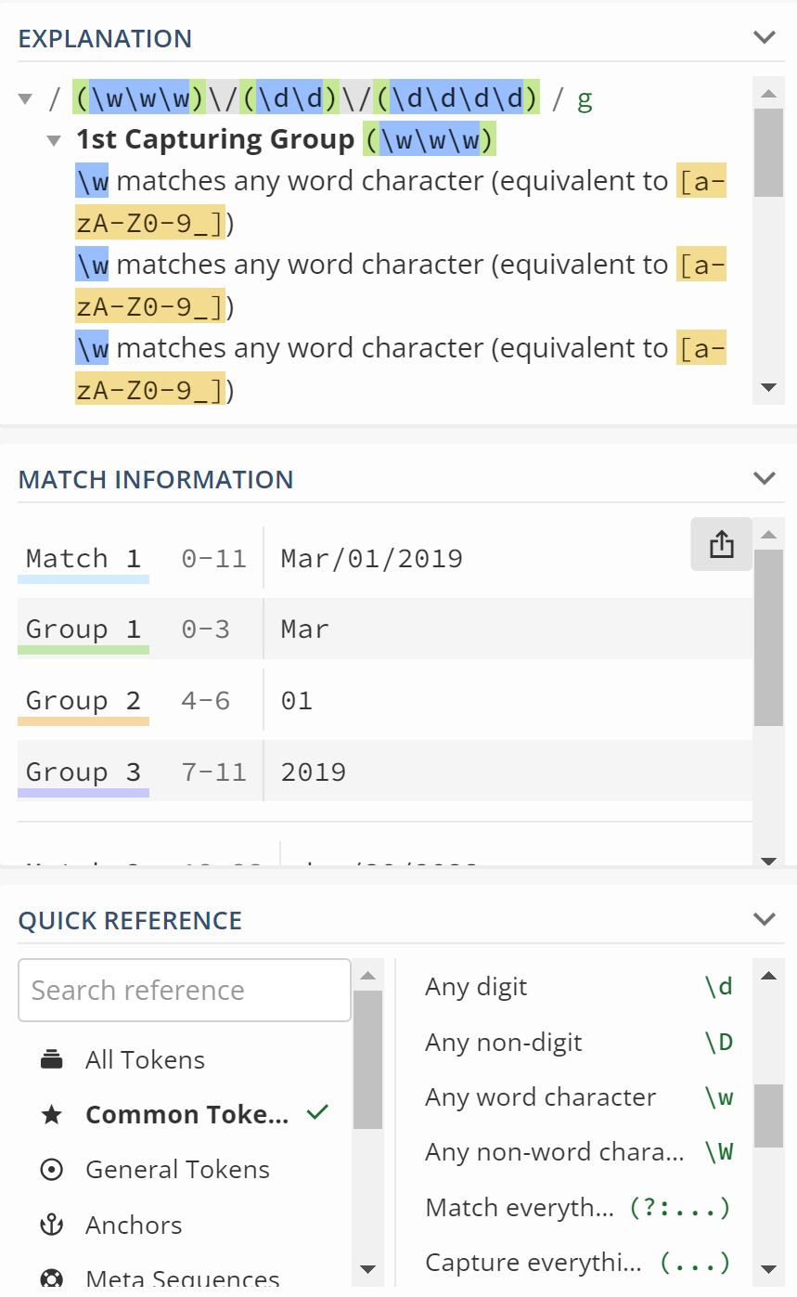Collapse the 1st Capturing Group tree node

click(55, 141)
